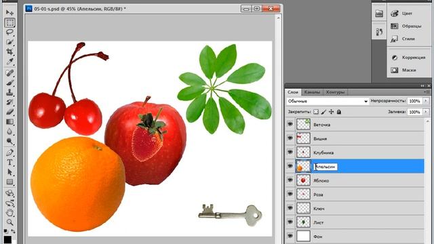Lock layer position
Screen dimensions: 434x244
(x=332, y=112)
